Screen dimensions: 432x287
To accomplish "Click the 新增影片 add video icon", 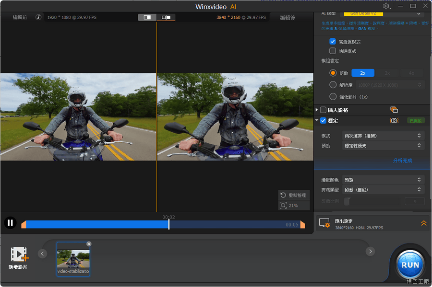I will coord(19,255).
